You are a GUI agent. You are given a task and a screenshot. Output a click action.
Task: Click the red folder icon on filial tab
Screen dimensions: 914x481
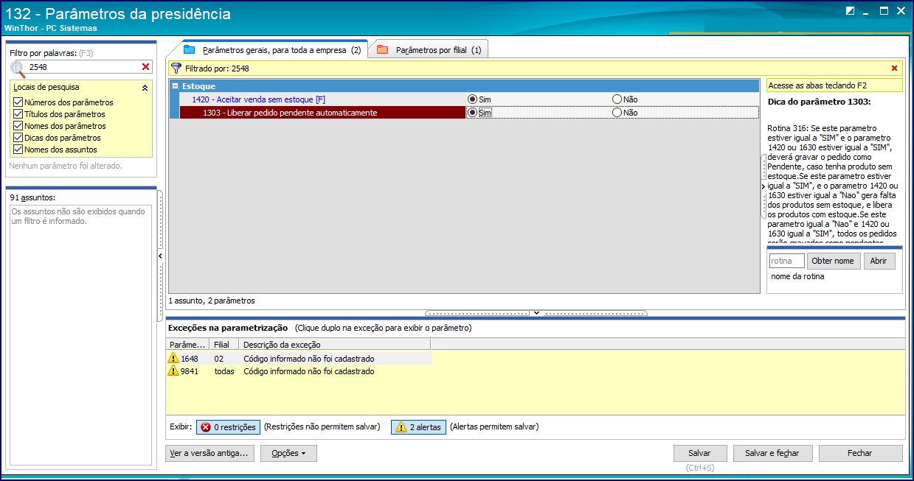382,50
